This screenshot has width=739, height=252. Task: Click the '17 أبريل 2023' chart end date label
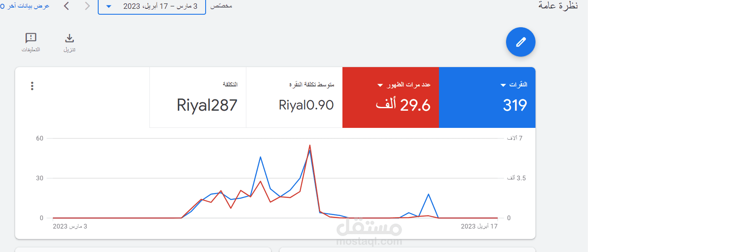click(479, 226)
